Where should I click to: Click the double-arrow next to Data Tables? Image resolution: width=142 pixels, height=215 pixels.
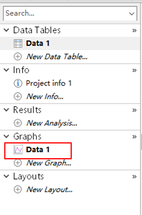134,30
